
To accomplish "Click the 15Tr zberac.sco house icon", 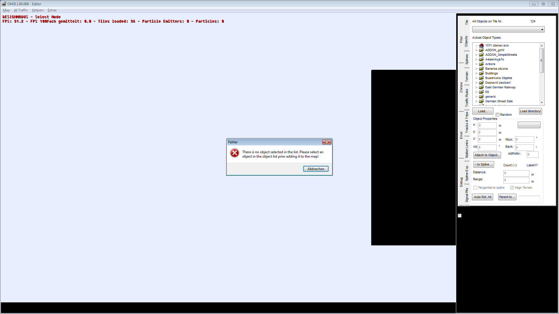I will [x=482, y=46].
